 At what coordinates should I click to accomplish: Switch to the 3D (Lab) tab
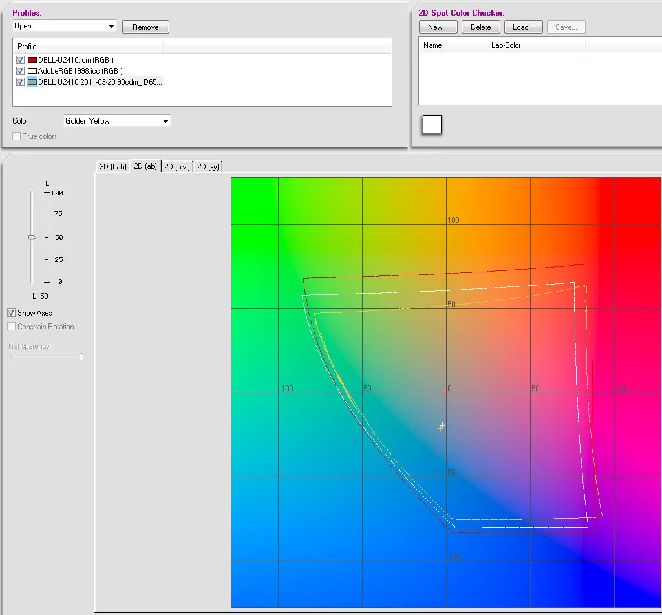(112, 167)
